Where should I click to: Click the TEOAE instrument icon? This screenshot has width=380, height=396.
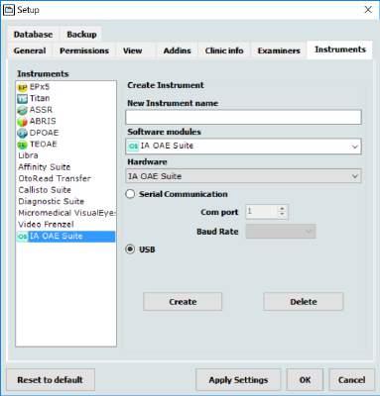pos(22,145)
